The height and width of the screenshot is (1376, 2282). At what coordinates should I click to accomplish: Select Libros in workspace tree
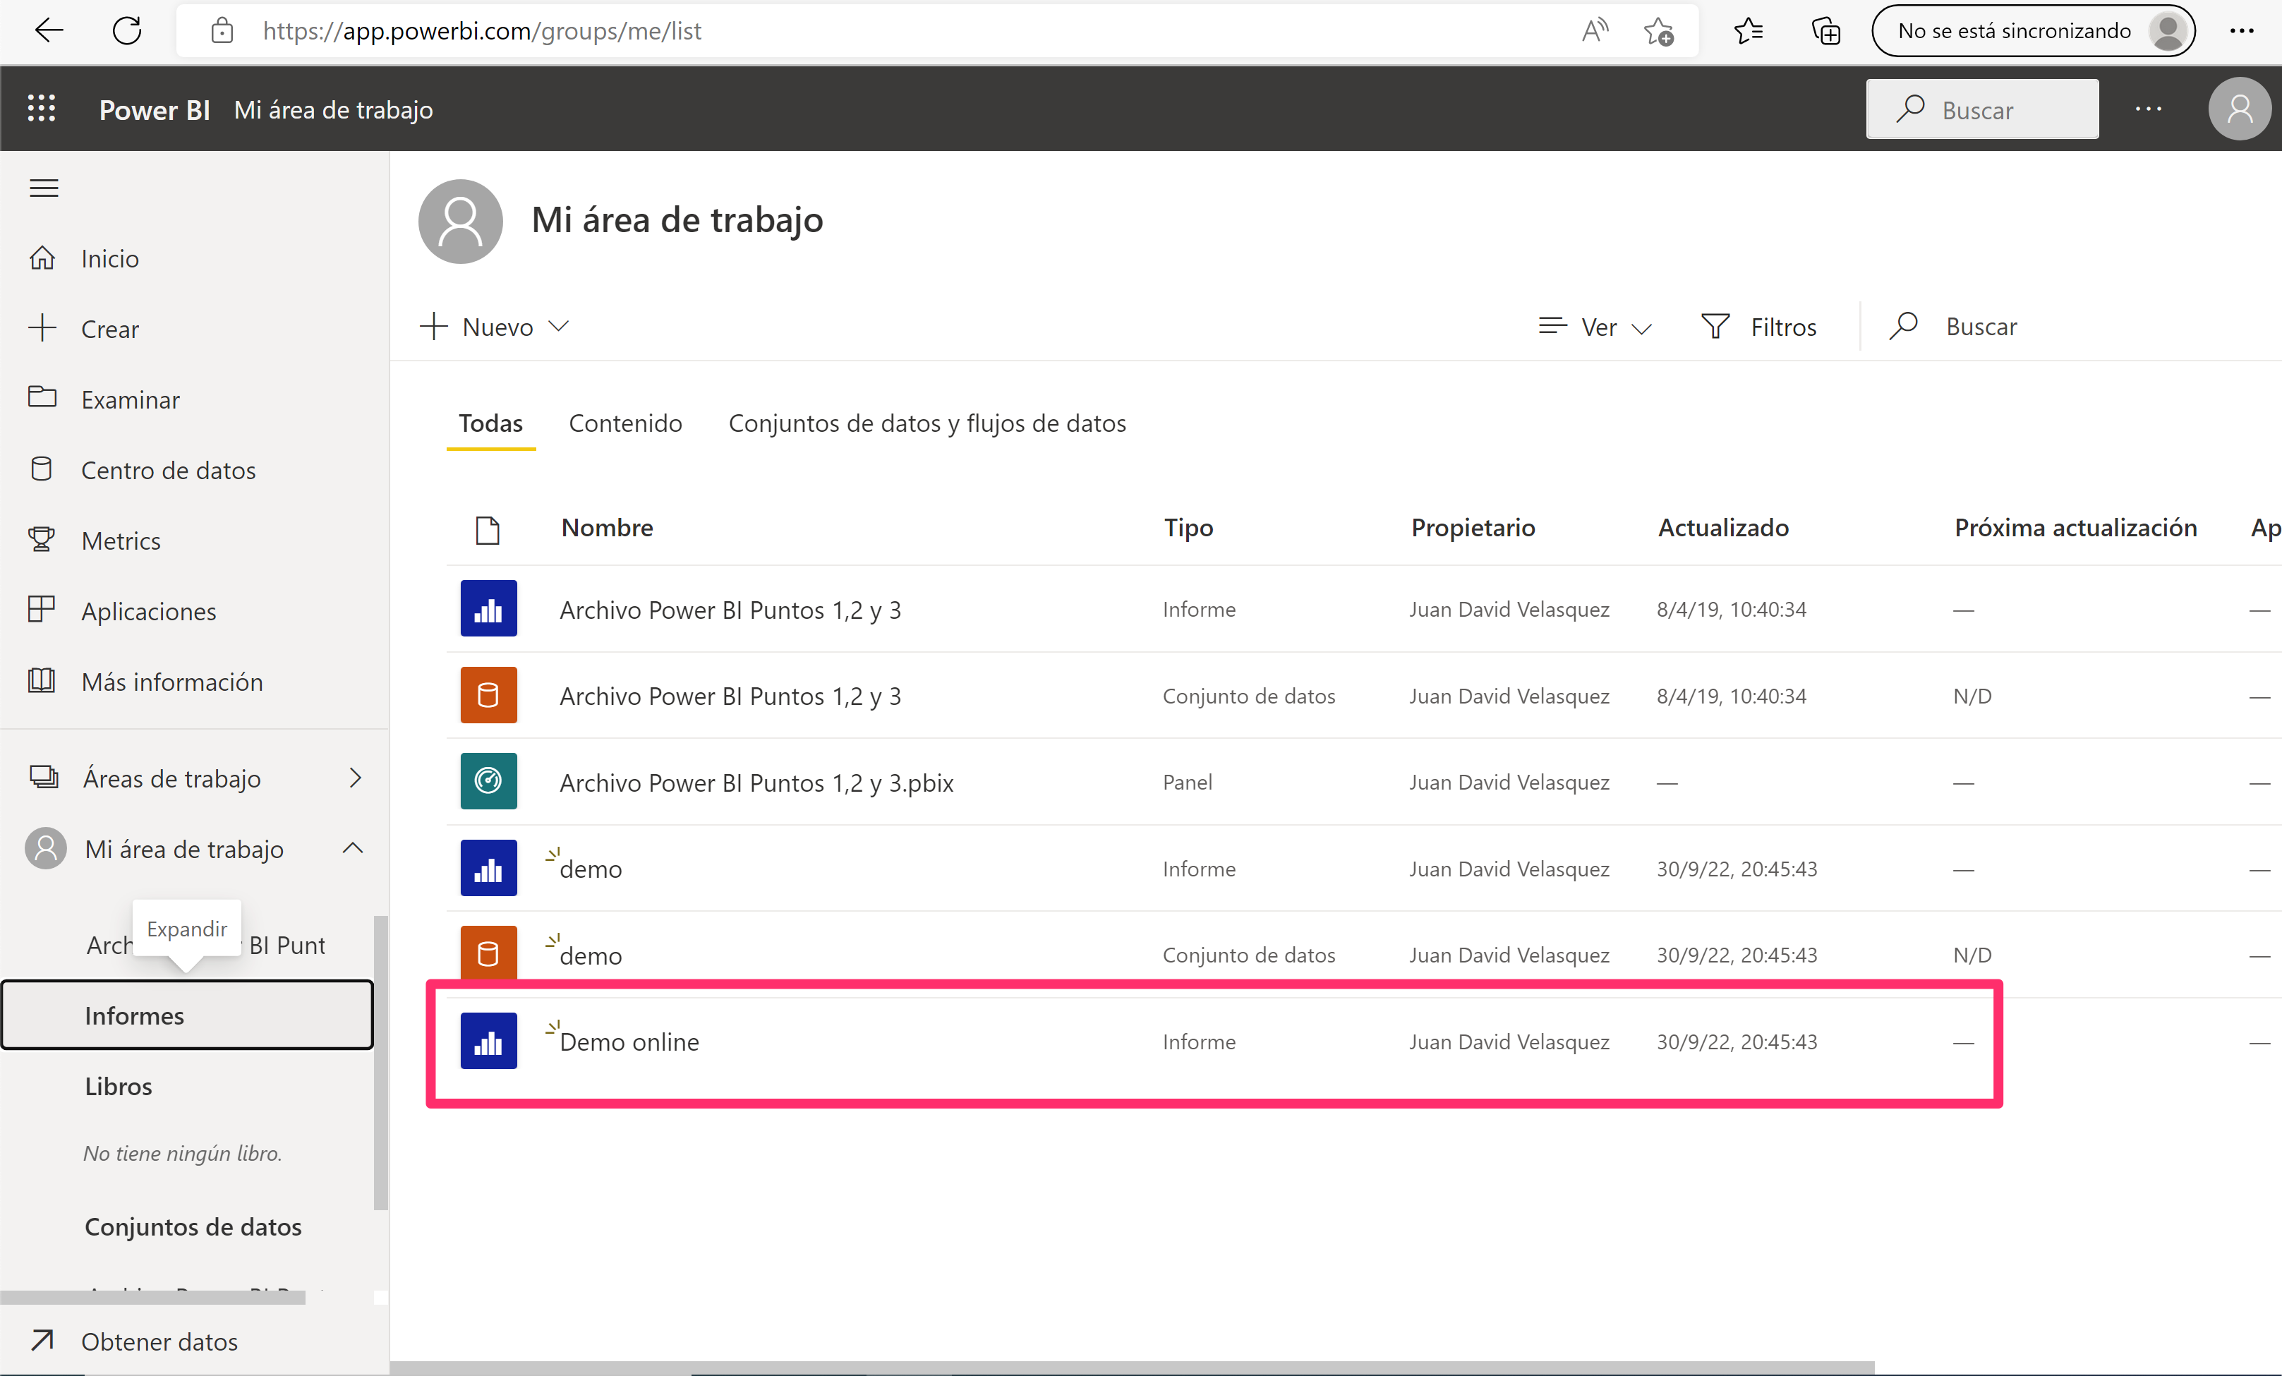click(x=119, y=1086)
